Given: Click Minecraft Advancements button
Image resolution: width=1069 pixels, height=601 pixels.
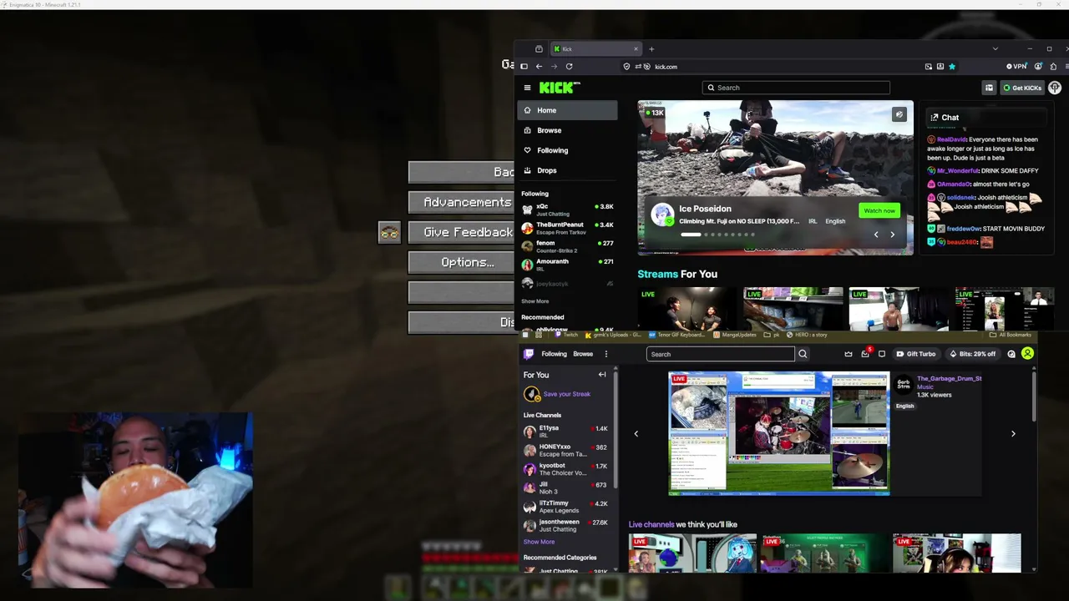Looking at the screenshot, I should (461, 202).
